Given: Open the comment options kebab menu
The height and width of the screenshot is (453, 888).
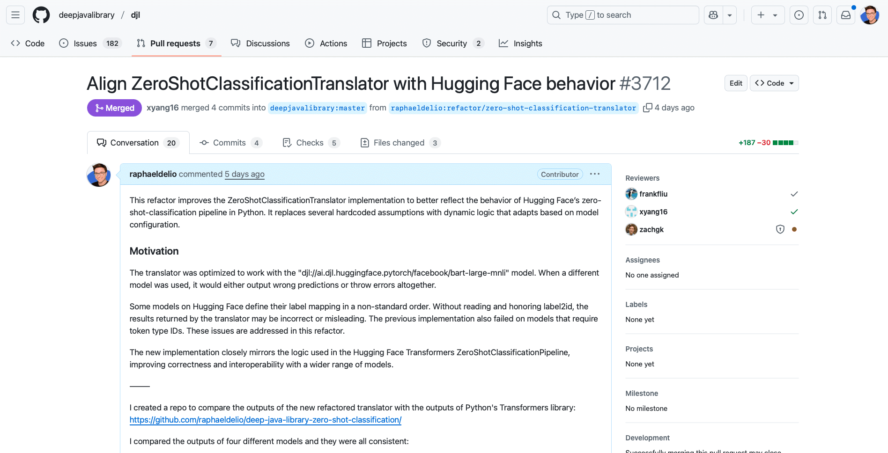Looking at the screenshot, I should 594,174.
